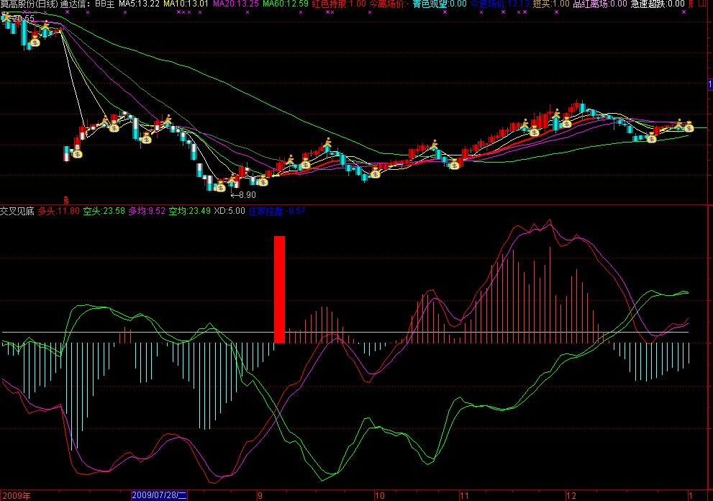The width and height of the screenshot is (713, 501).
Task: Click the 8.90 lowest price label
Action: point(247,195)
